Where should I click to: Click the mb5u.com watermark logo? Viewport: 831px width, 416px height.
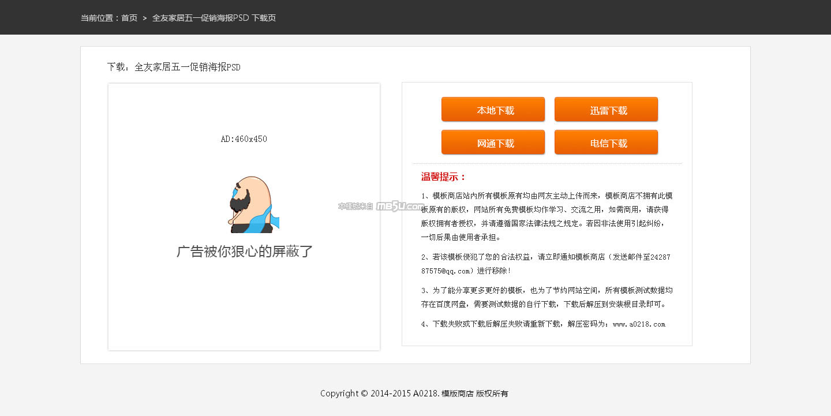coord(399,206)
